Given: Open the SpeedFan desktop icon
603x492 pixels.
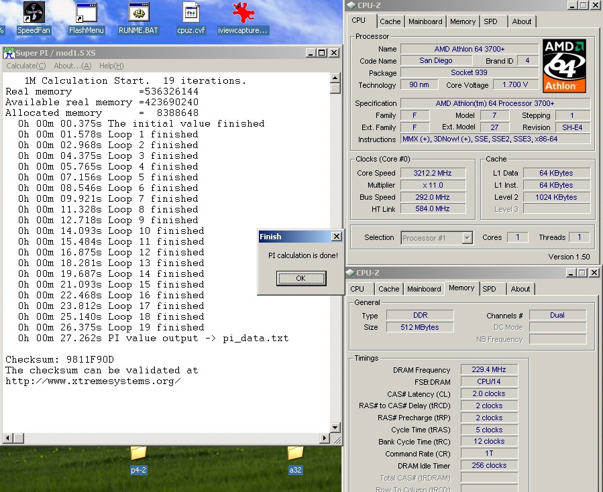Looking at the screenshot, I should click(33, 13).
